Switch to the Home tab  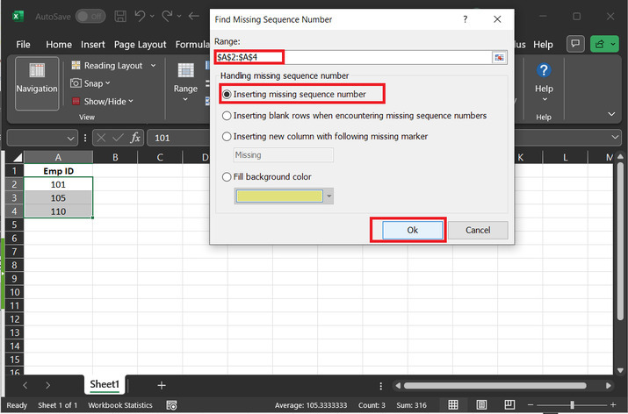59,45
